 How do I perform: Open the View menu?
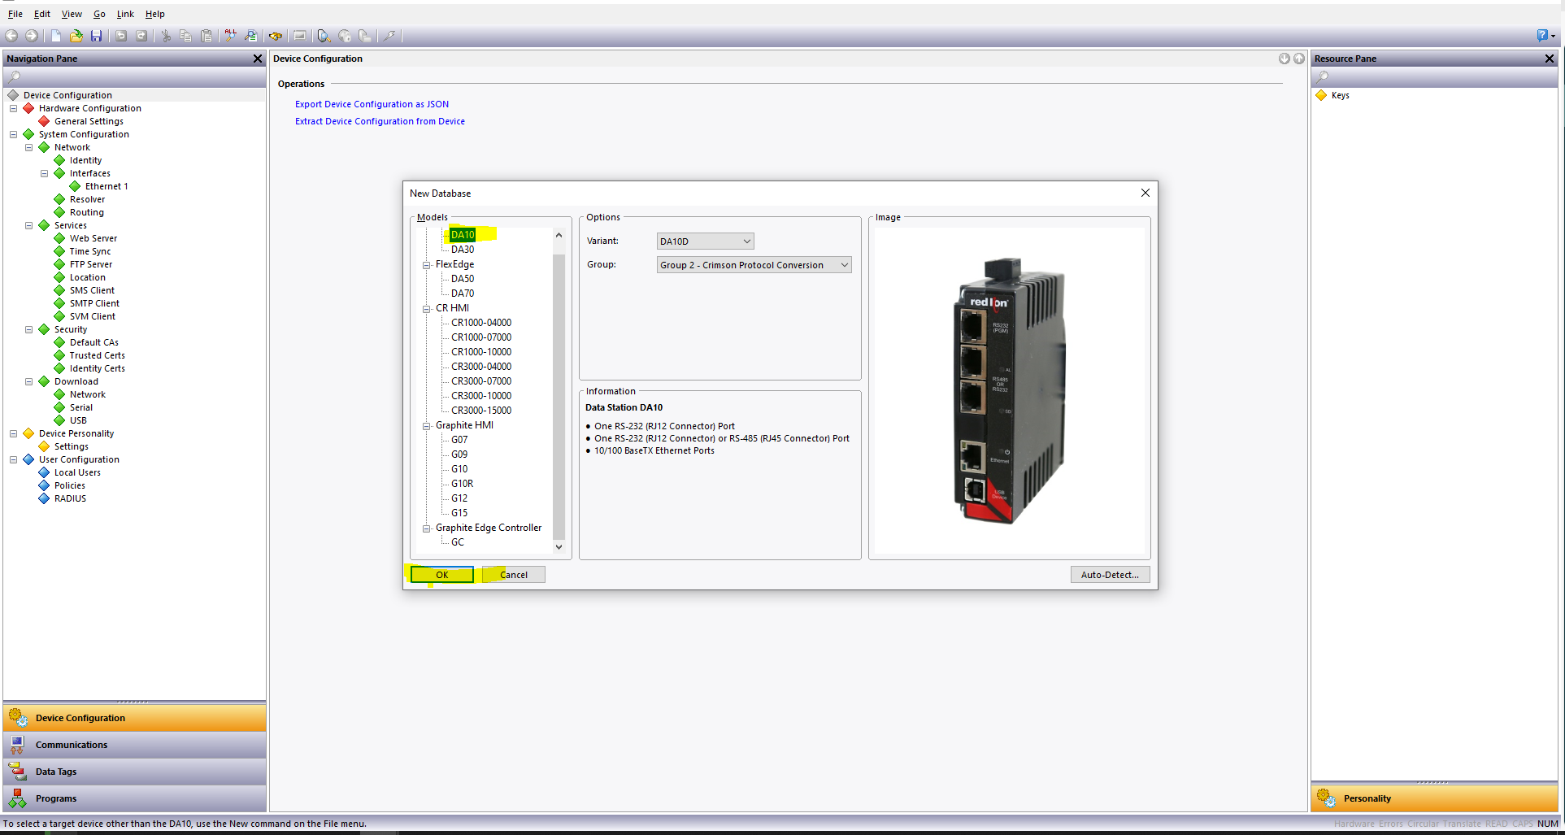(x=72, y=14)
